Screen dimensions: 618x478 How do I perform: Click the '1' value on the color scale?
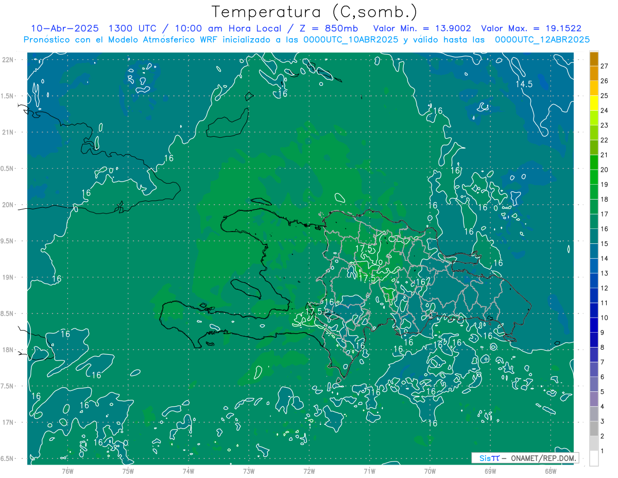[x=603, y=451]
